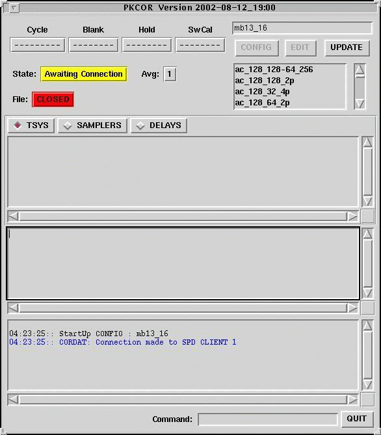Click log panel scroll up arrow
Screen dimensions: 381x435
(368, 326)
